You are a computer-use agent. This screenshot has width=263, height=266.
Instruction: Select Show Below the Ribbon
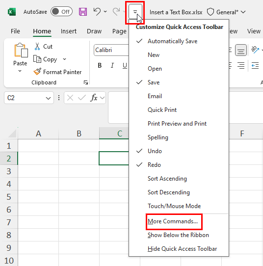coord(178,235)
